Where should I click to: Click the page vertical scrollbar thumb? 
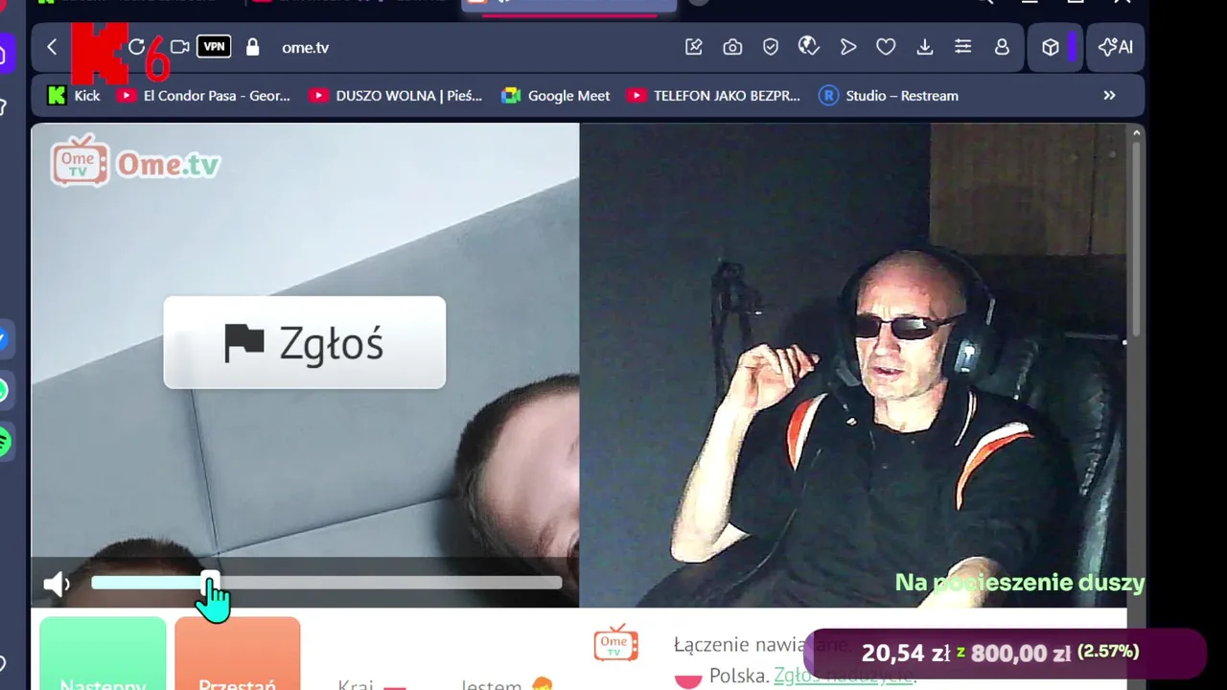coord(1137,240)
